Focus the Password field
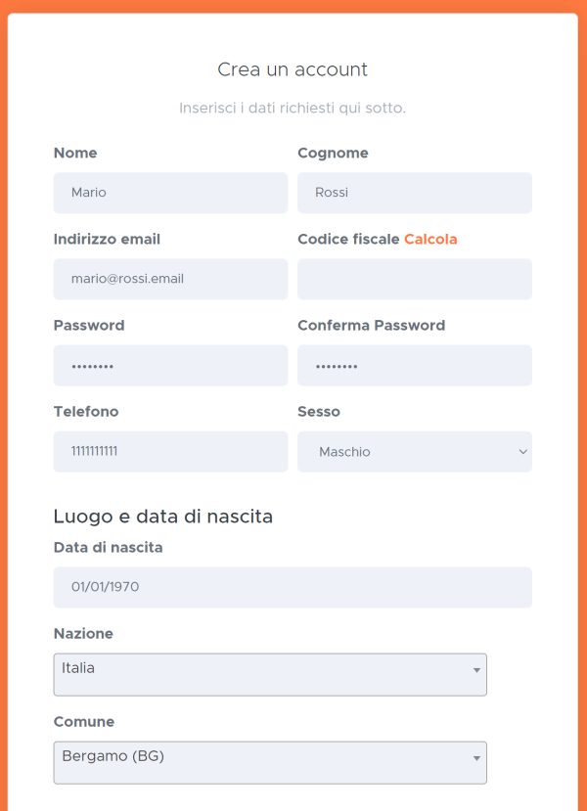This screenshot has width=587, height=811. pyautogui.click(x=170, y=366)
